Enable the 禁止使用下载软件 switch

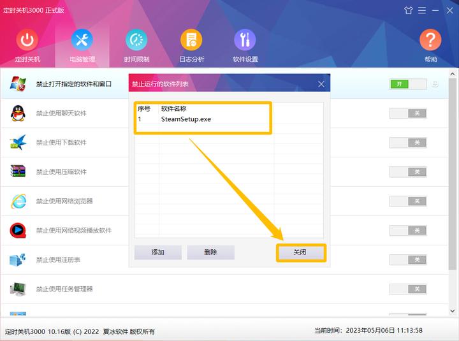[x=408, y=143]
